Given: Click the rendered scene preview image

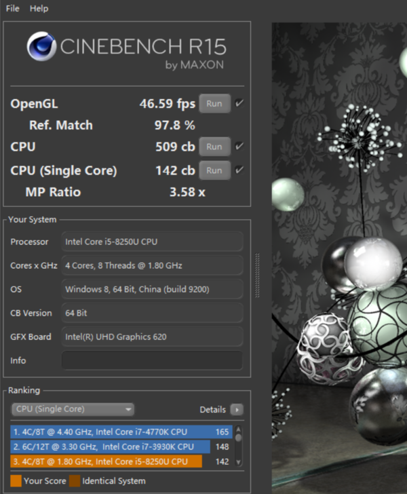Looking at the screenshot, I should pyautogui.click(x=339, y=258).
